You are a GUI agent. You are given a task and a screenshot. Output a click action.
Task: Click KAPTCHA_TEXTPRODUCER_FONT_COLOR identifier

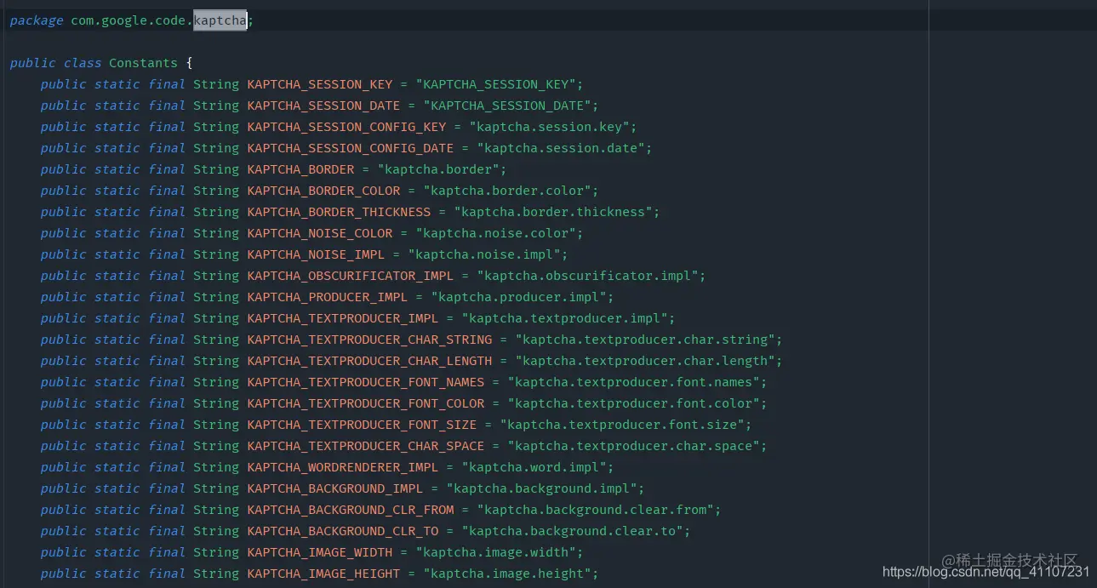click(366, 403)
